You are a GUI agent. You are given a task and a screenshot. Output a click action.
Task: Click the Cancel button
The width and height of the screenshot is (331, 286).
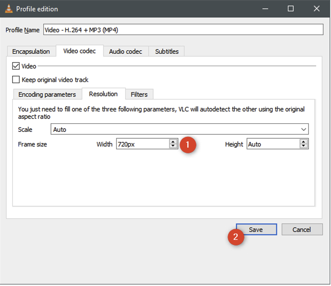pyautogui.click(x=302, y=229)
